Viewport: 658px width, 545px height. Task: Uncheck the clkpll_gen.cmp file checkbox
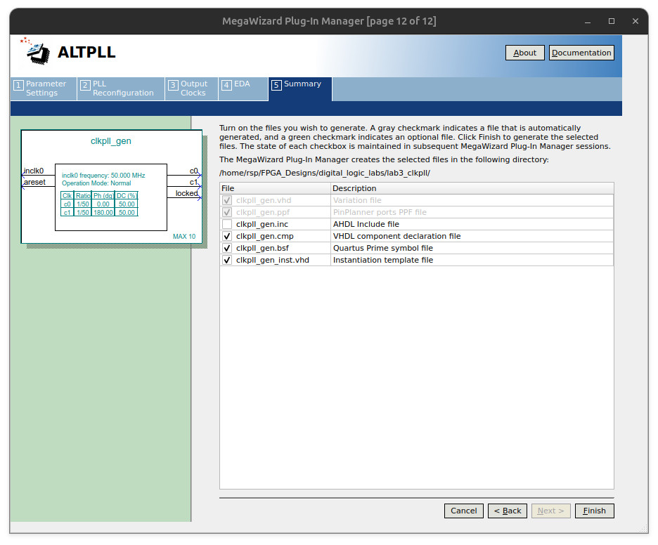(x=227, y=236)
